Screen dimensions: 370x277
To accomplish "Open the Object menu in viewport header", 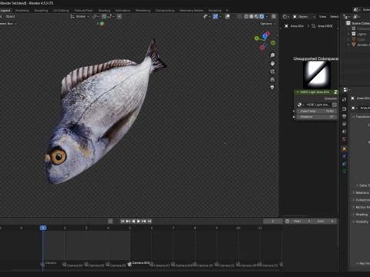I will (x=10, y=16).
